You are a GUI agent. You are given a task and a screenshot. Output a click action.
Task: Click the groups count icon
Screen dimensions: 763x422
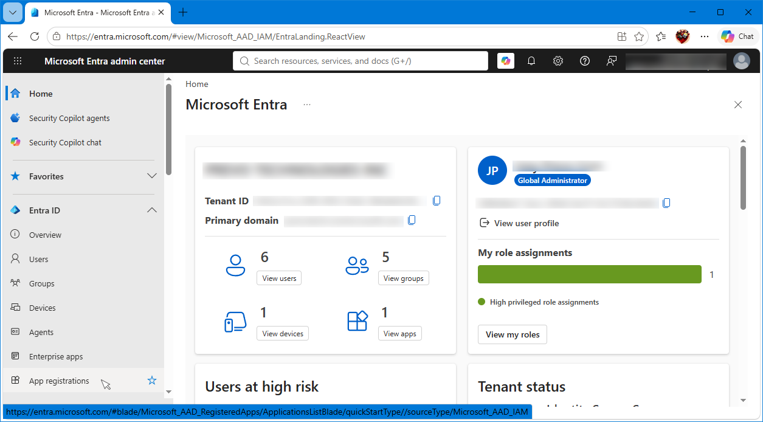click(x=357, y=266)
